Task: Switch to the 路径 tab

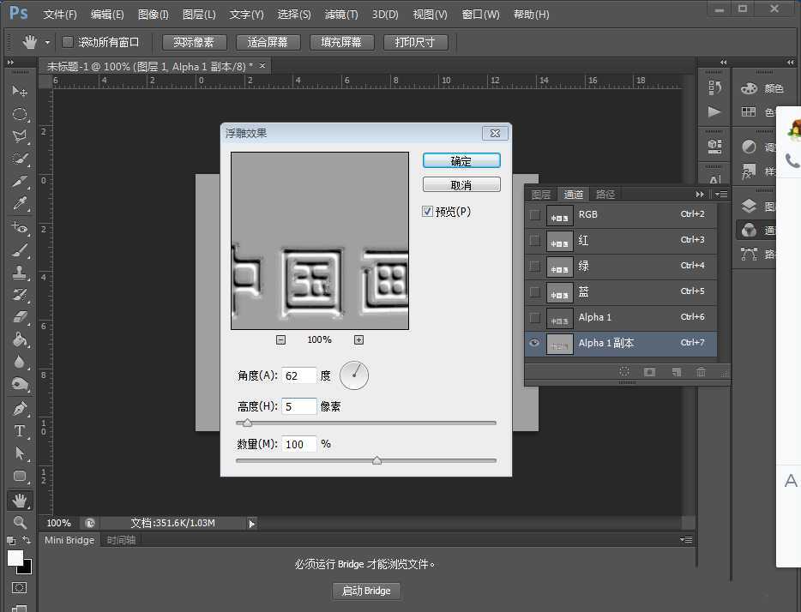Action: click(x=605, y=194)
